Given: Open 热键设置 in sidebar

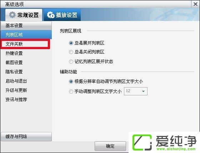Looking at the screenshot, I should coord(14,53).
